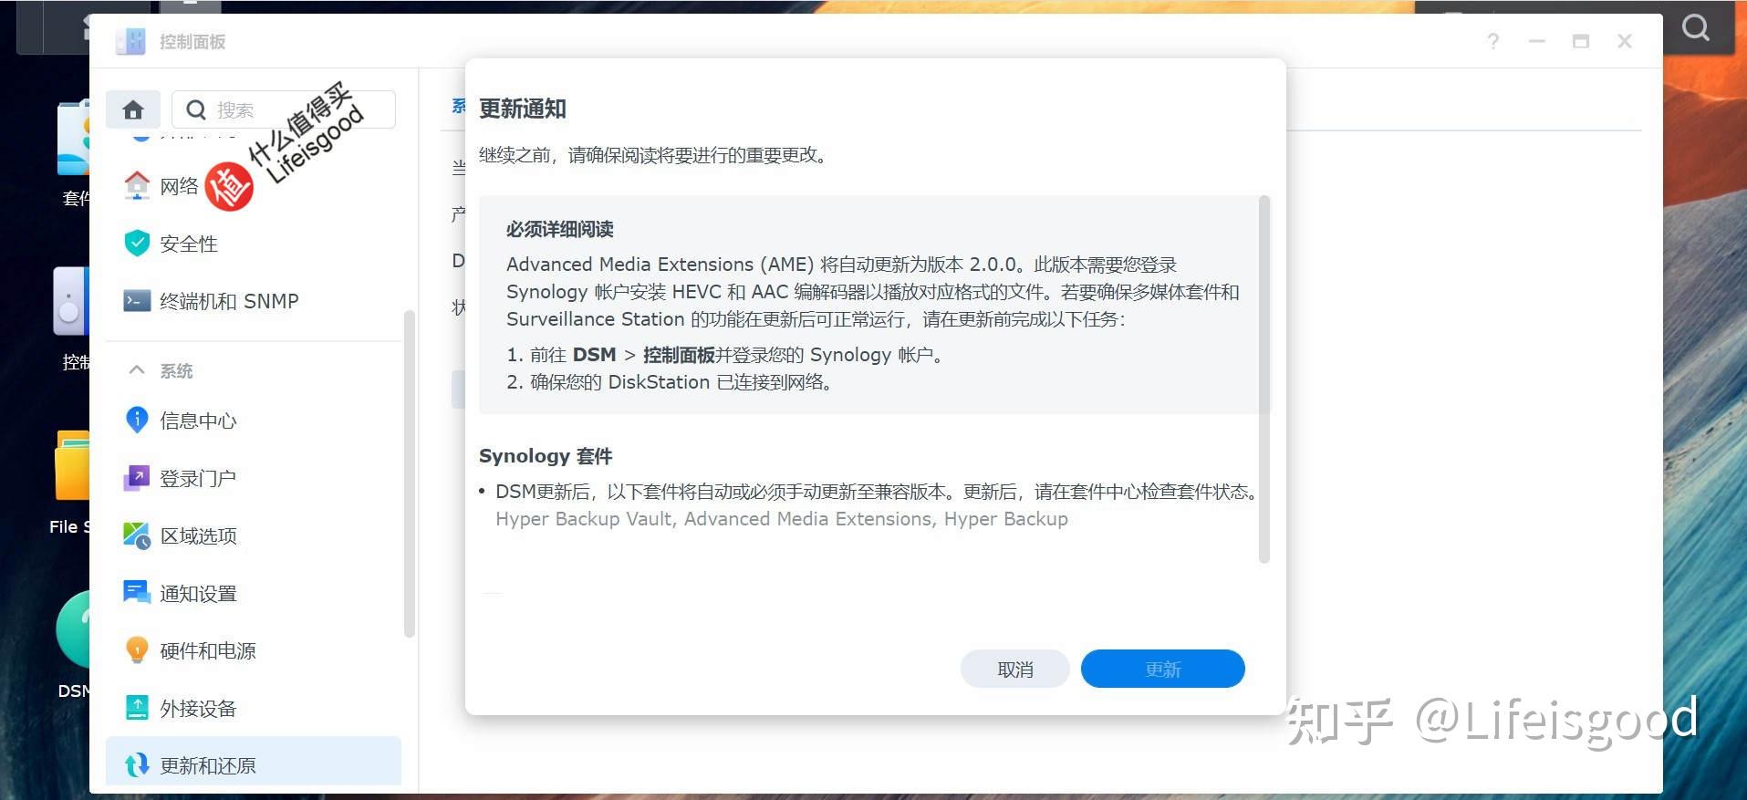
Task: Select the 登录门户 sidebar label
Action: coord(198,478)
